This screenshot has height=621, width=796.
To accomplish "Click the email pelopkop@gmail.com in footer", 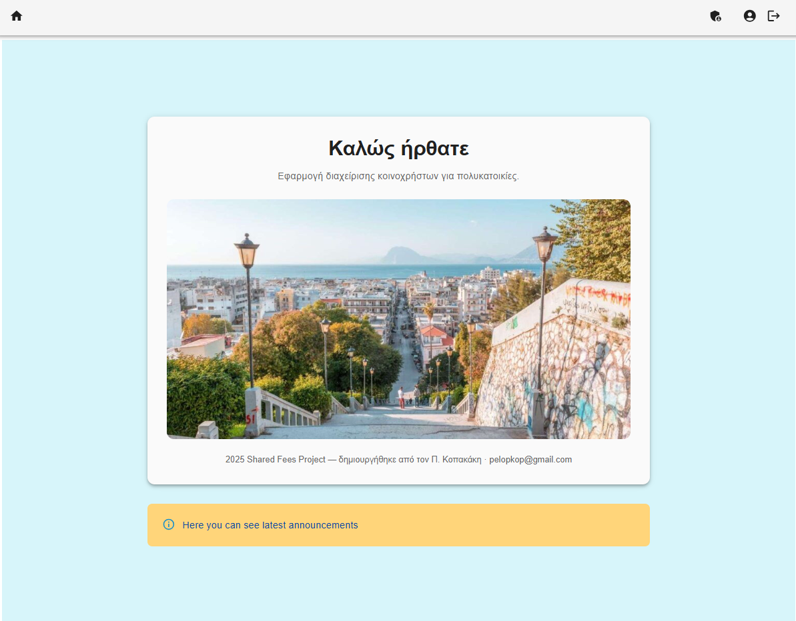I will 530,460.
